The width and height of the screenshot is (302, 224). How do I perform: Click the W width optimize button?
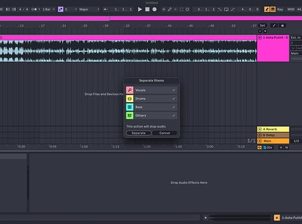click(286, 147)
